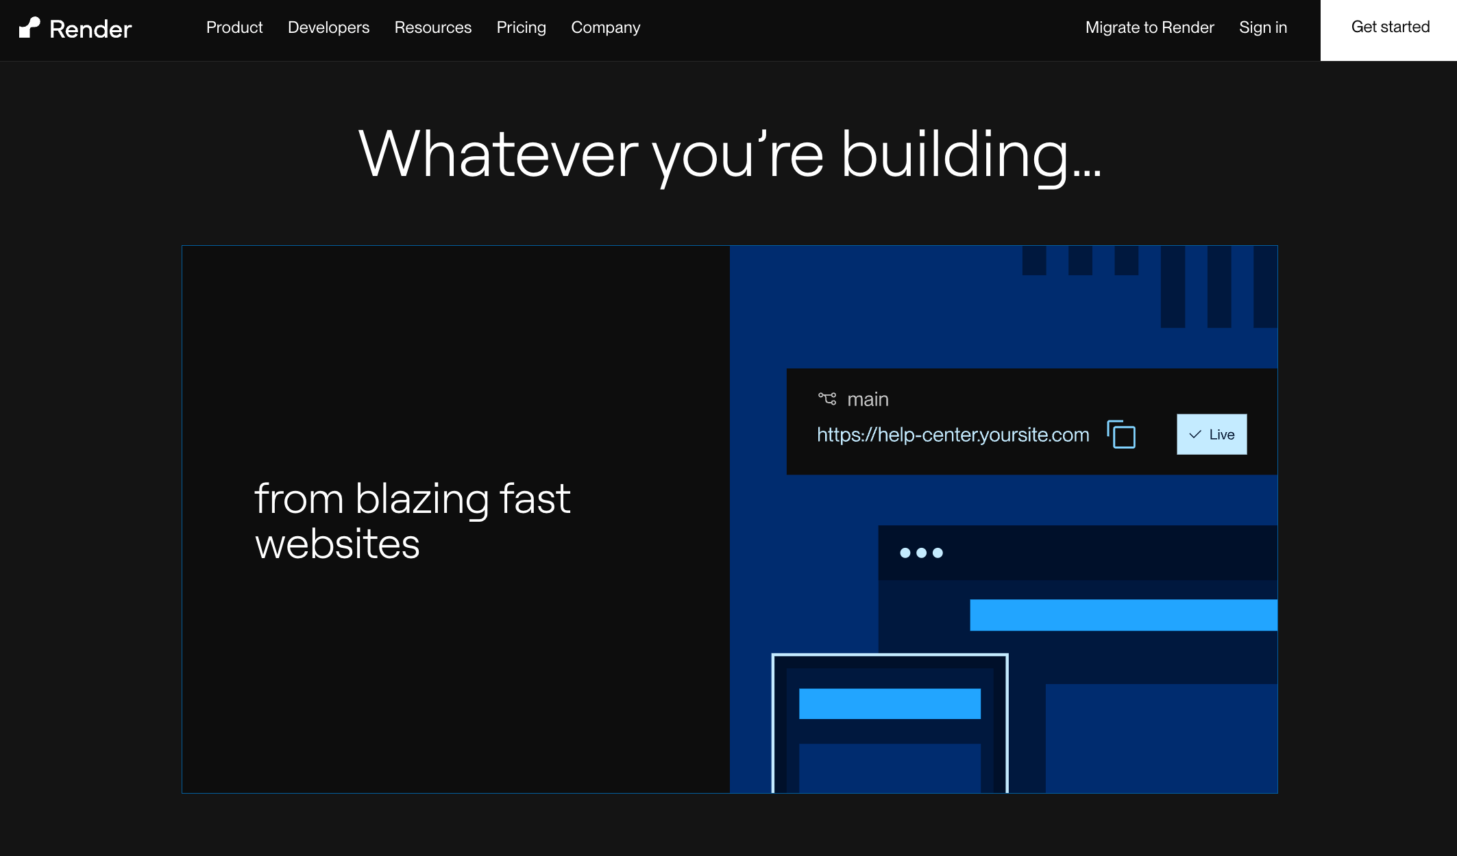This screenshot has height=856, width=1457.
Task: Open the Resources menu
Action: pos(433,27)
